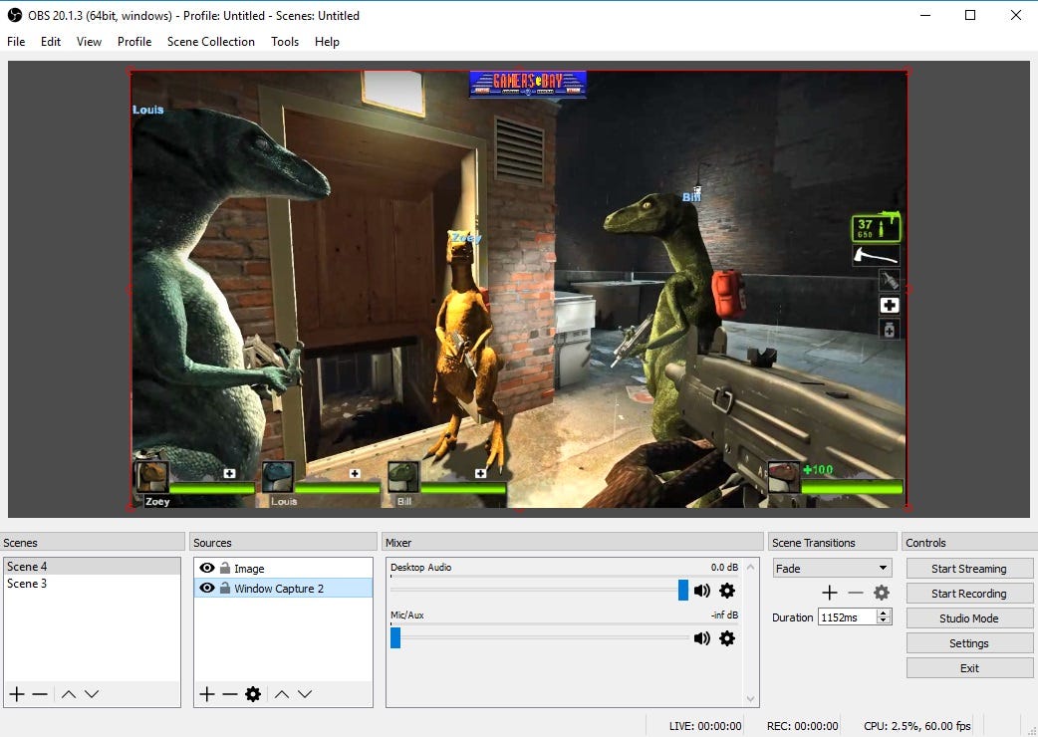This screenshot has width=1038, height=737.
Task: Click the Duration input field
Action: click(848, 617)
